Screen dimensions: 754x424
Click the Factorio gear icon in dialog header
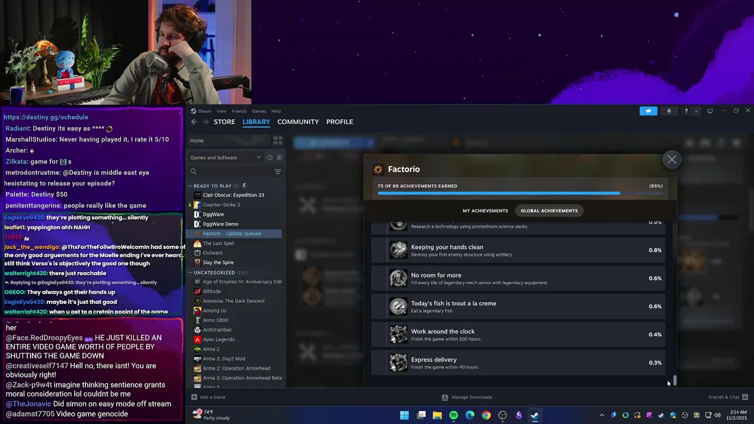tap(378, 170)
